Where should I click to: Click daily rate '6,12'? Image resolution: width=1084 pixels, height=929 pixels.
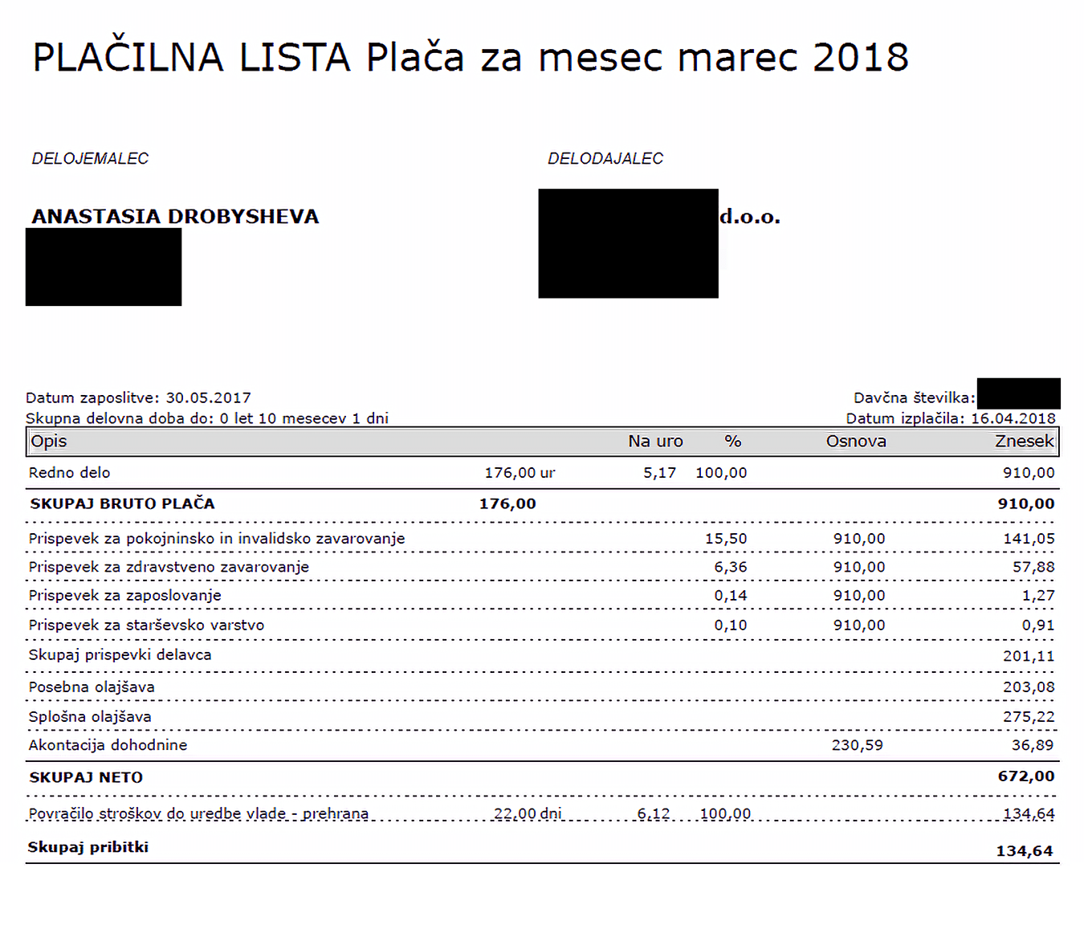click(654, 813)
